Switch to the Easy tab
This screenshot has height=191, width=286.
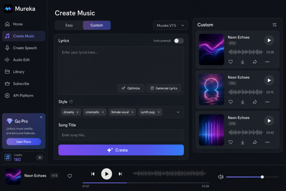[69, 25]
